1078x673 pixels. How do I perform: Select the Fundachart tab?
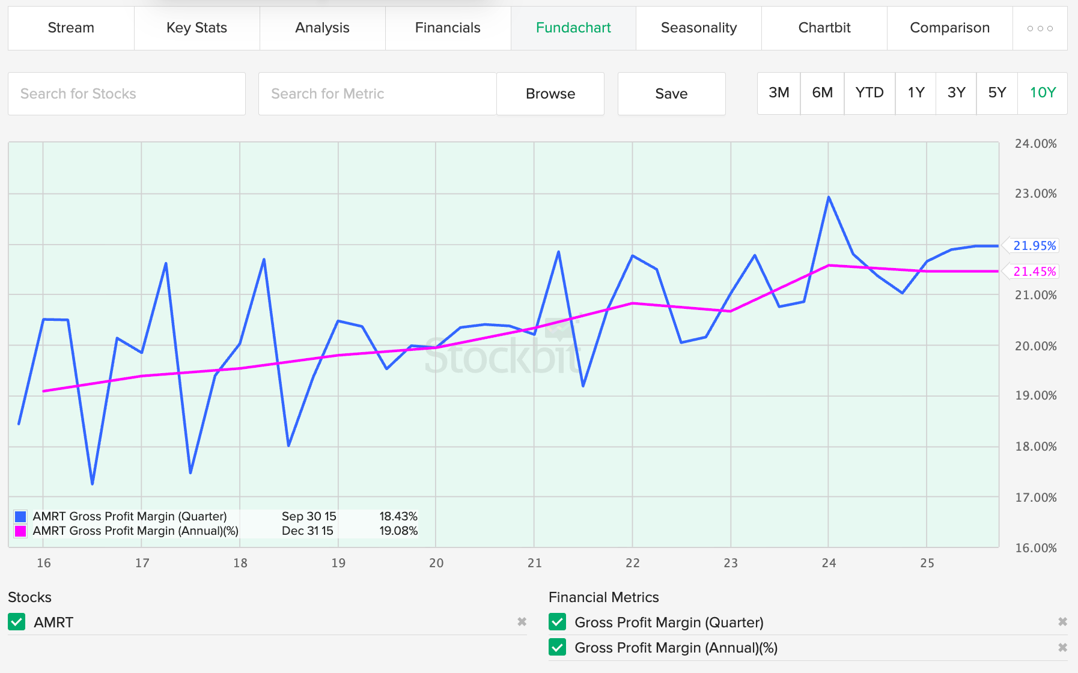tap(573, 28)
